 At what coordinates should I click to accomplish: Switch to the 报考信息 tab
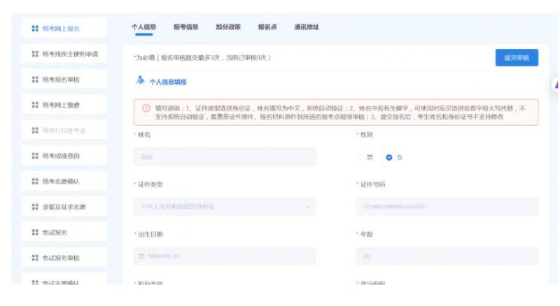point(185,27)
